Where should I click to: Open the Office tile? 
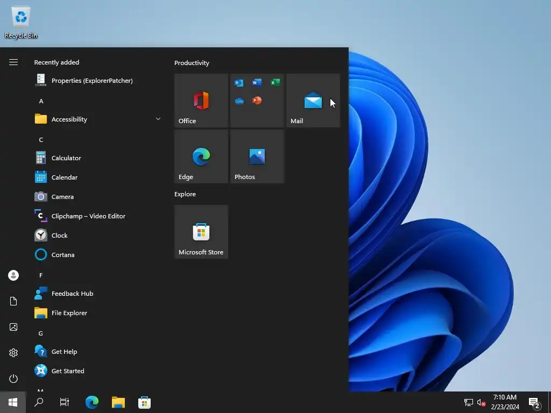[201, 101]
